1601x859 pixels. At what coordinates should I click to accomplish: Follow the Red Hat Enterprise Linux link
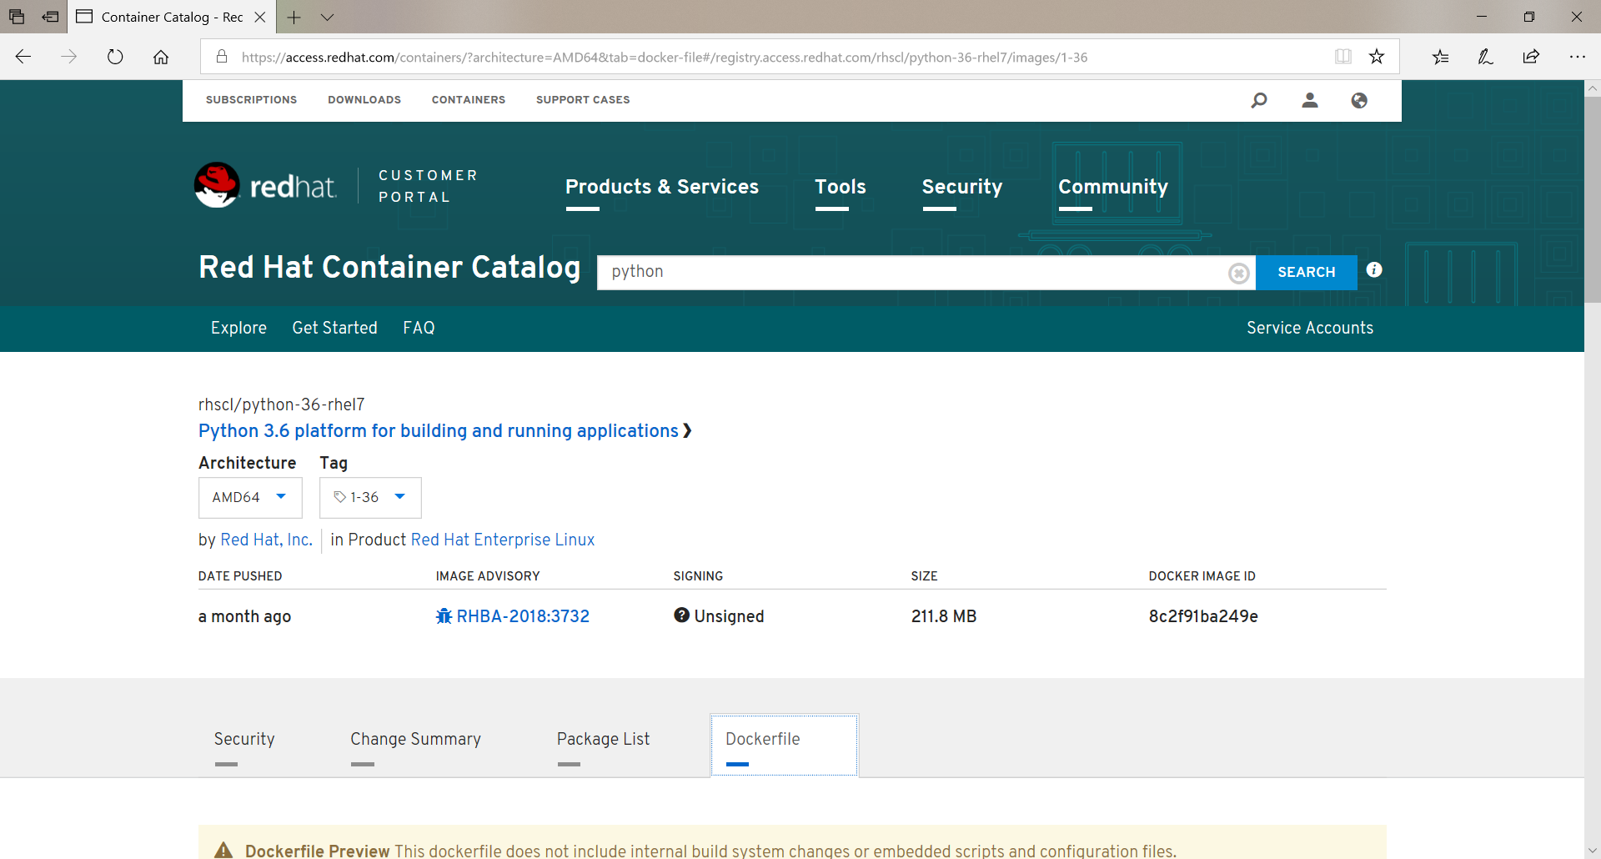click(503, 540)
